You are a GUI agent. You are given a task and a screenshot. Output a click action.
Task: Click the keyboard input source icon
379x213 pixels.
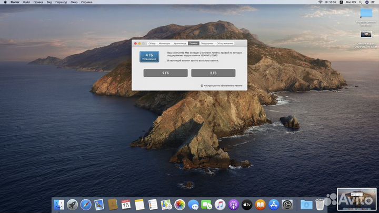(x=341, y=2)
